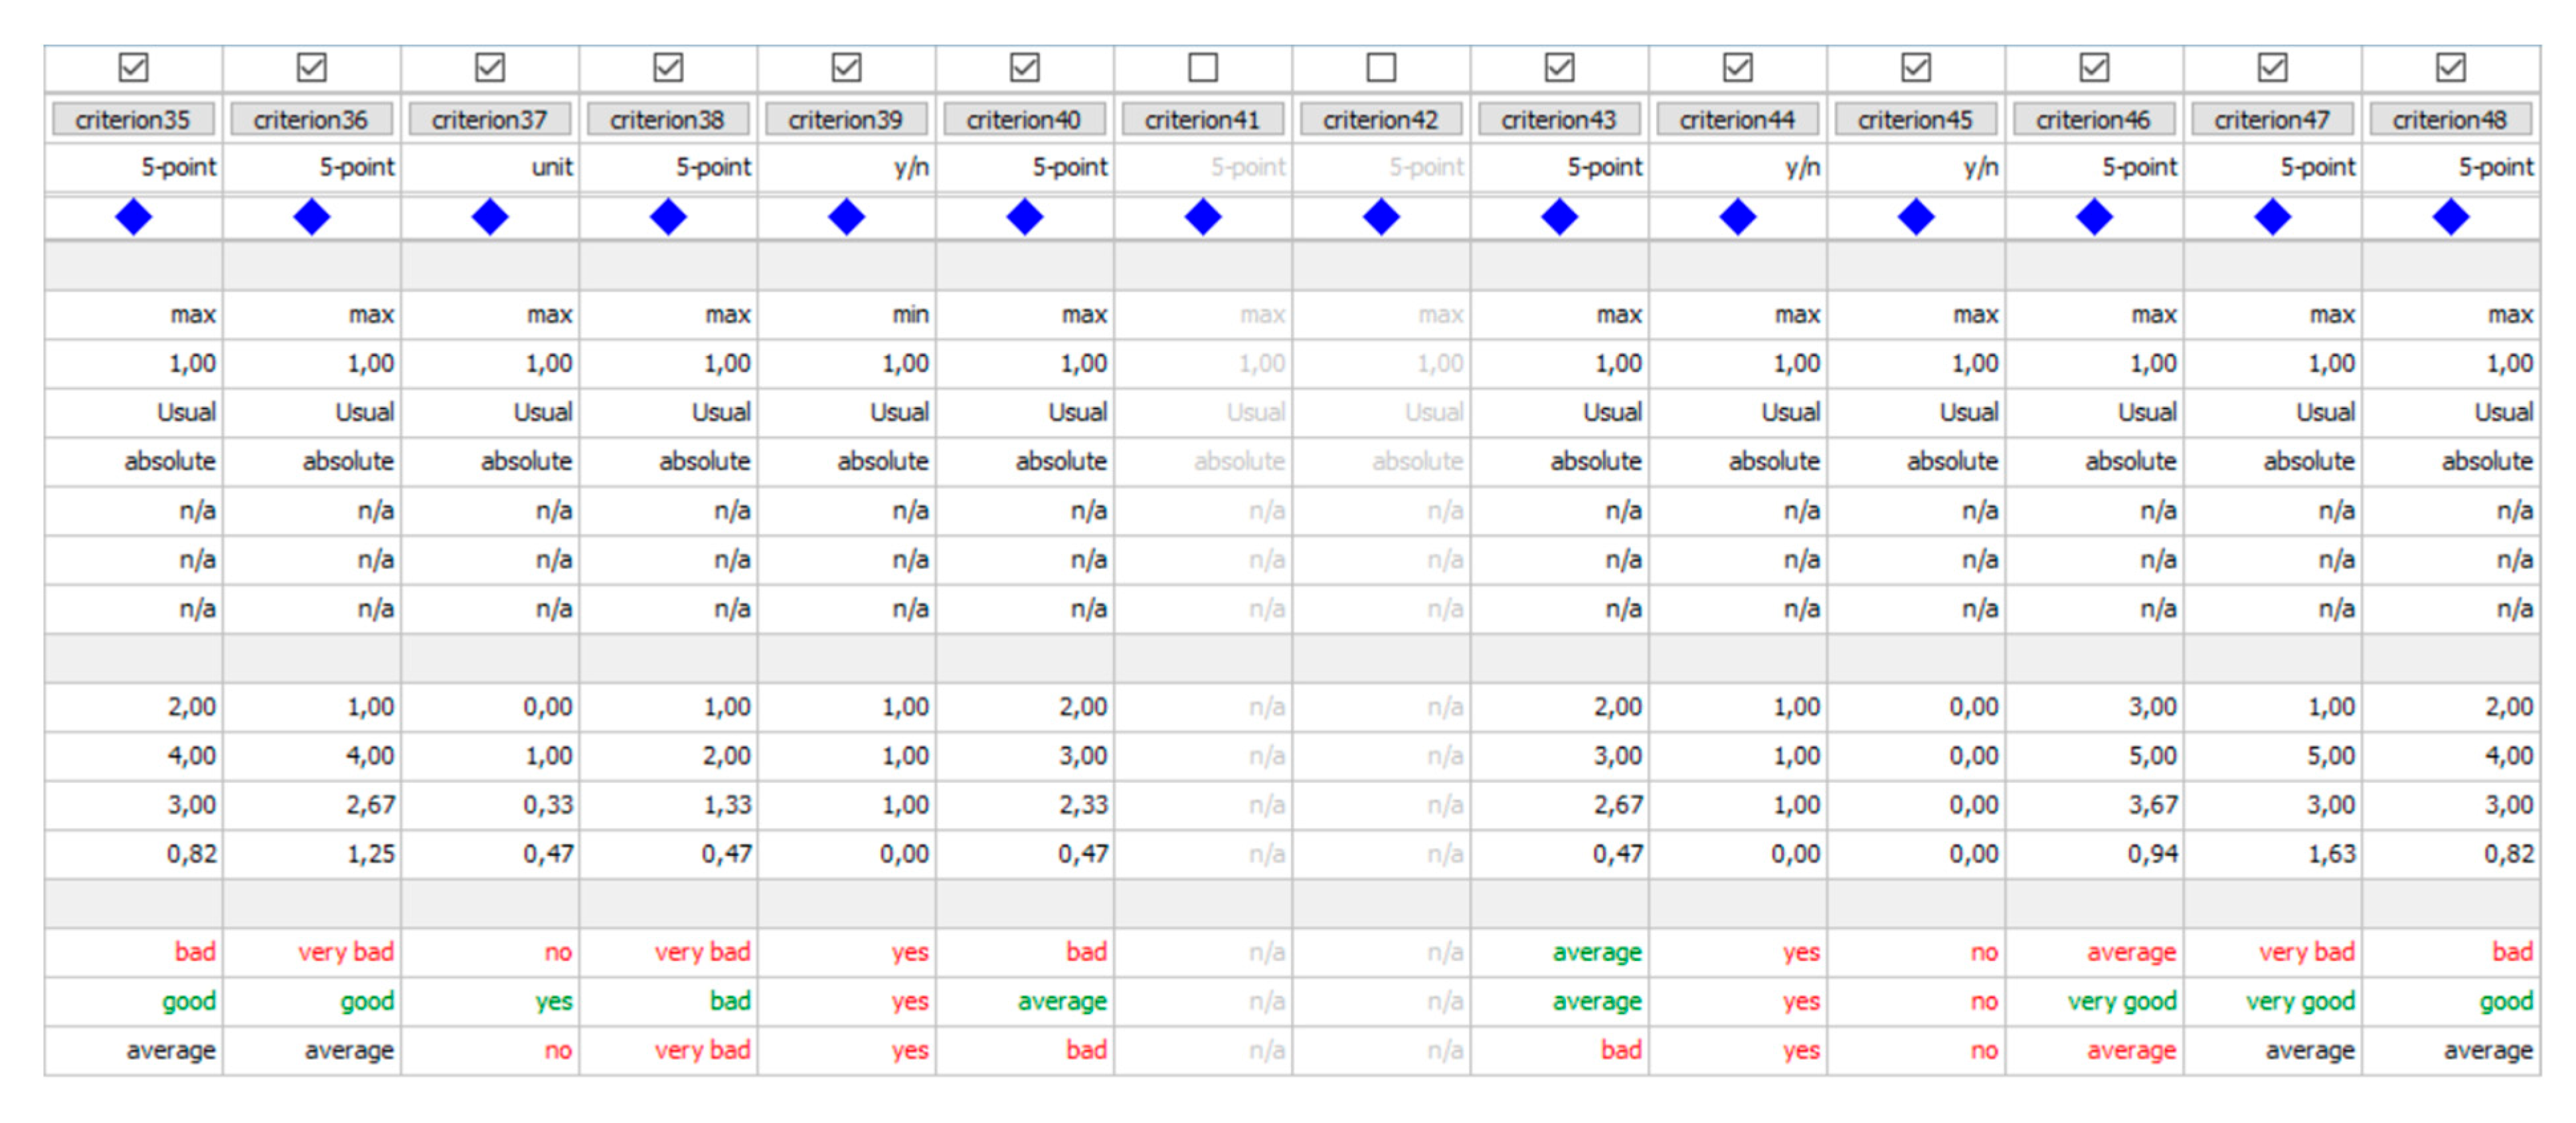This screenshot has height=1123, width=2576.
Task: Click the blue diamond under criterion37
Action: (x=489, y=216)
